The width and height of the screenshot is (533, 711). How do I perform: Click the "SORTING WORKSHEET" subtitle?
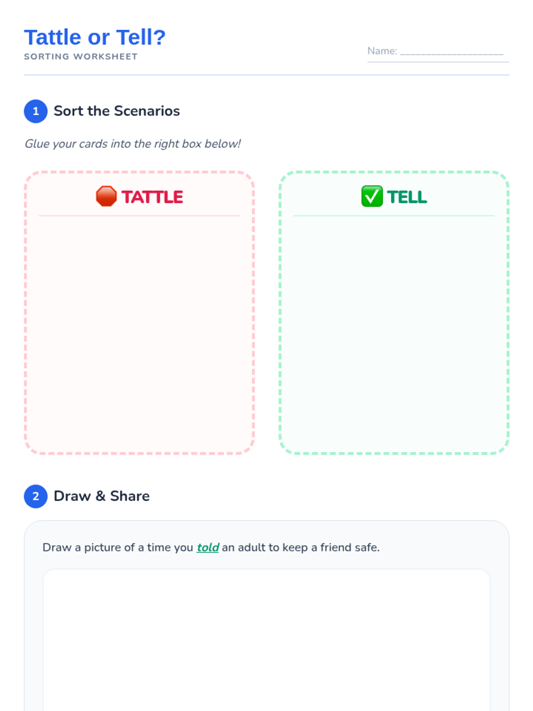click(81, 57)
